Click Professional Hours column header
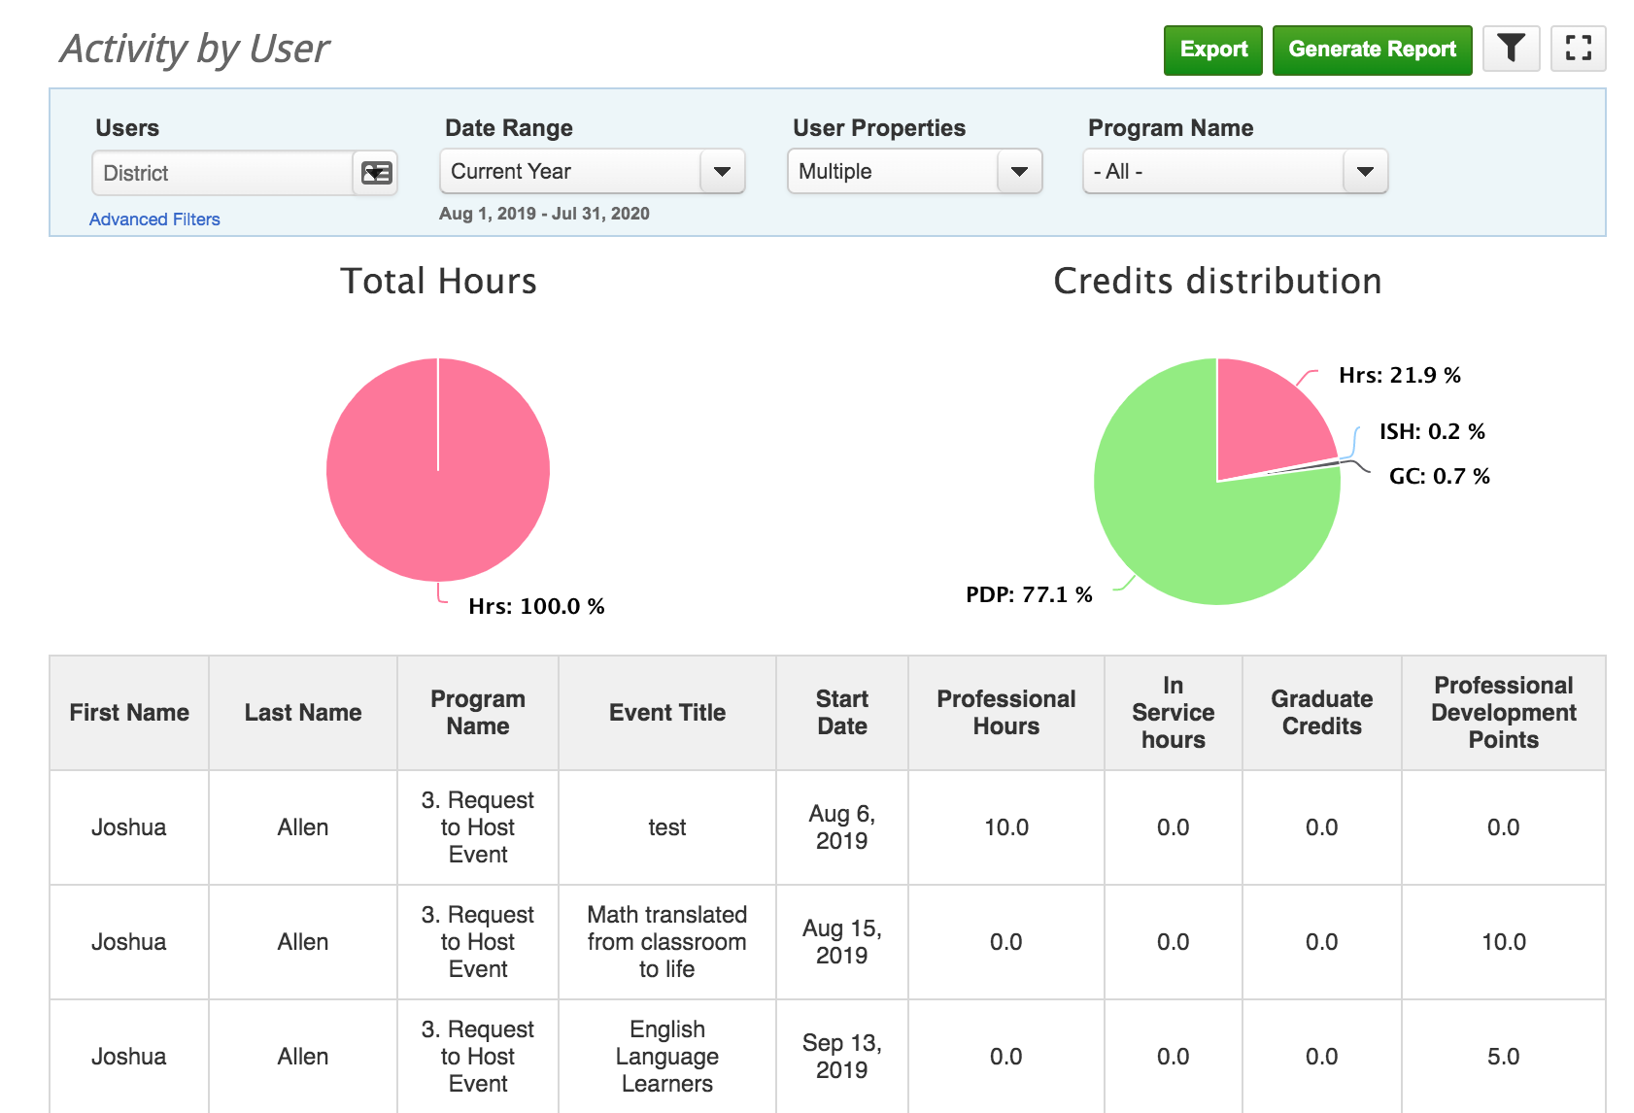This screenshot has height=1113, width=1634. tap(1005, 713)
